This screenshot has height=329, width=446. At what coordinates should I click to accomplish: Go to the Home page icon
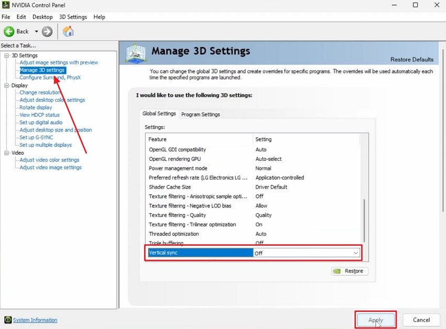click(x=68, y=31)
